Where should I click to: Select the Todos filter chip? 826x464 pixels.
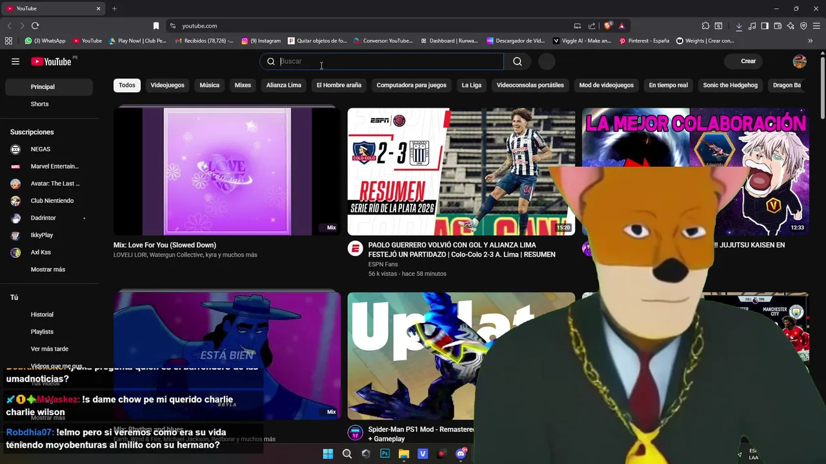[127, 85]
